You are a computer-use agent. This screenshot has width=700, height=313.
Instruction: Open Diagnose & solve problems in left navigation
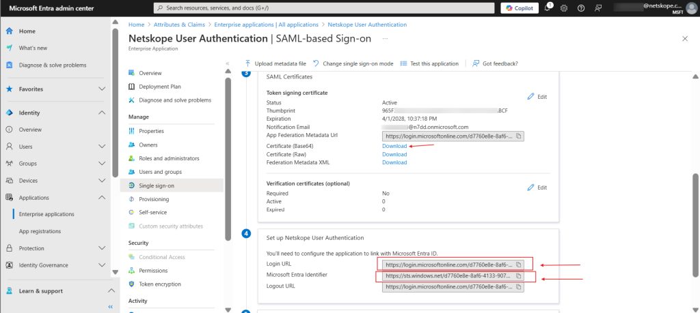coord(52,65)
